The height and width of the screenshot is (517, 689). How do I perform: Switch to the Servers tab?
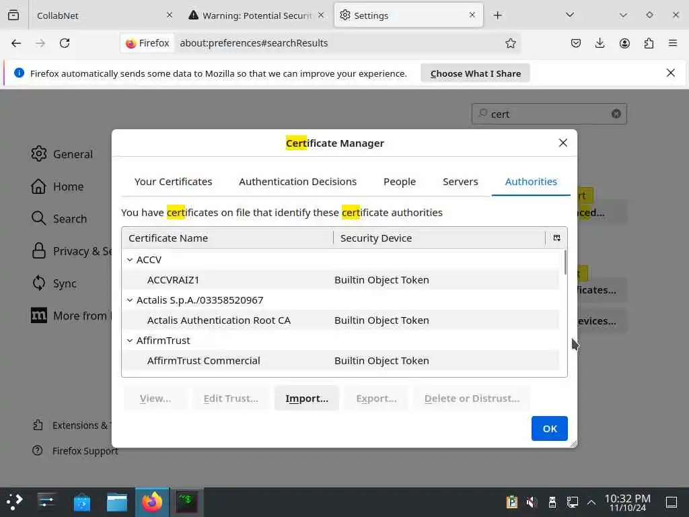click(460, 182)
